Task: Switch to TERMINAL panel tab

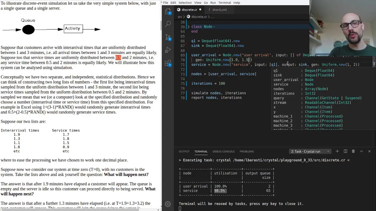Action: pos(201,151)
